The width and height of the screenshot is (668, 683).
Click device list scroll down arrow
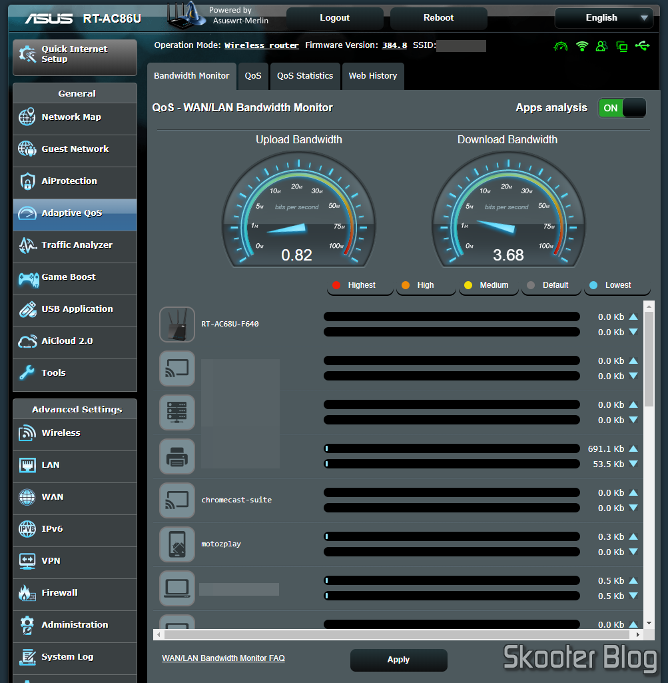649,623
